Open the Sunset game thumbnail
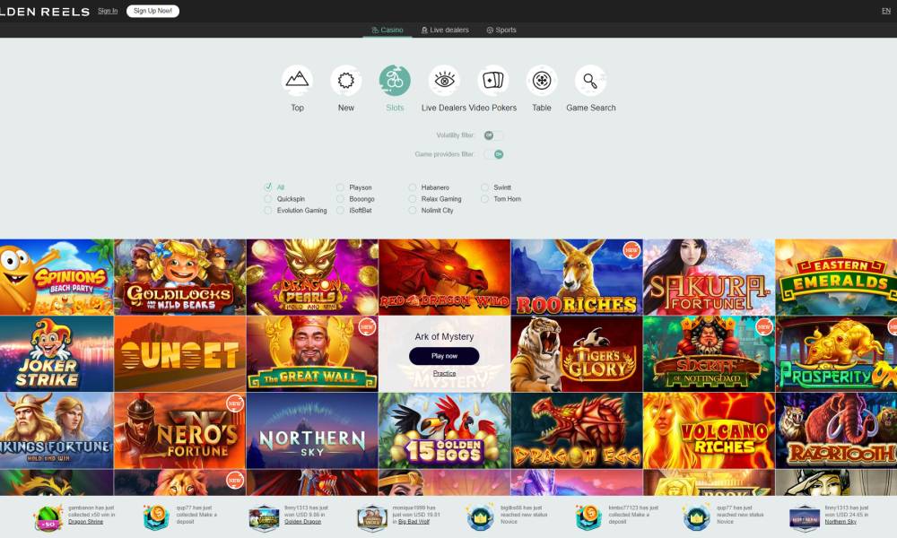Viewport: 897px width, 538px height. point(180,354)
